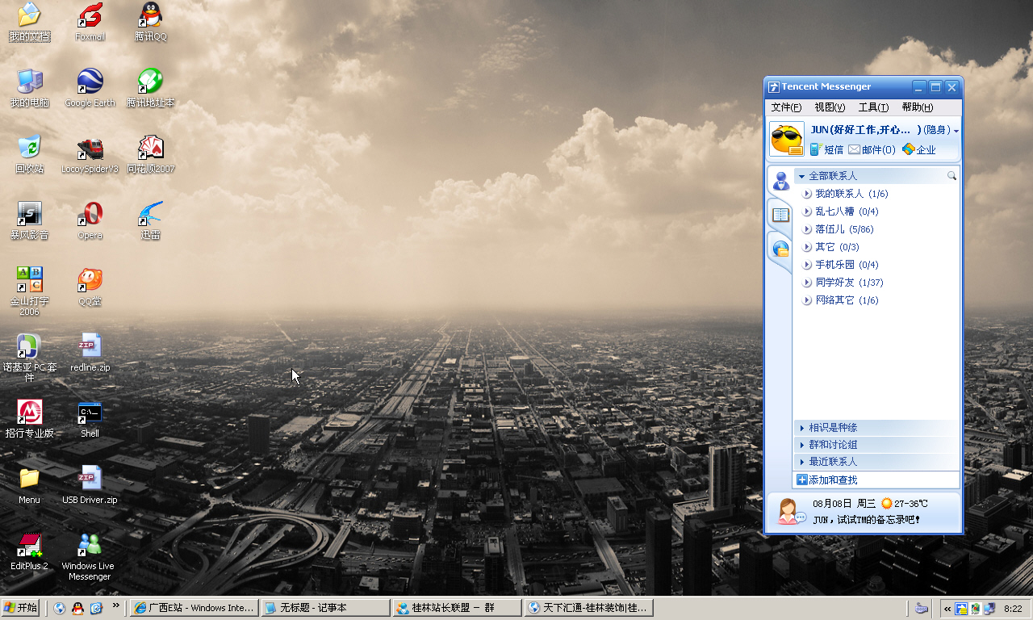Open the Windows Live Messenger desktop icon
The height and width of the screenshot is (620, 1033).
coord(90,546)
